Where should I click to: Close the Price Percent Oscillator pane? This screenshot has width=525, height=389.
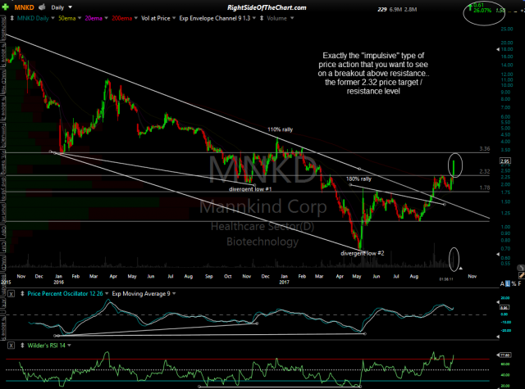coord(11,294)
